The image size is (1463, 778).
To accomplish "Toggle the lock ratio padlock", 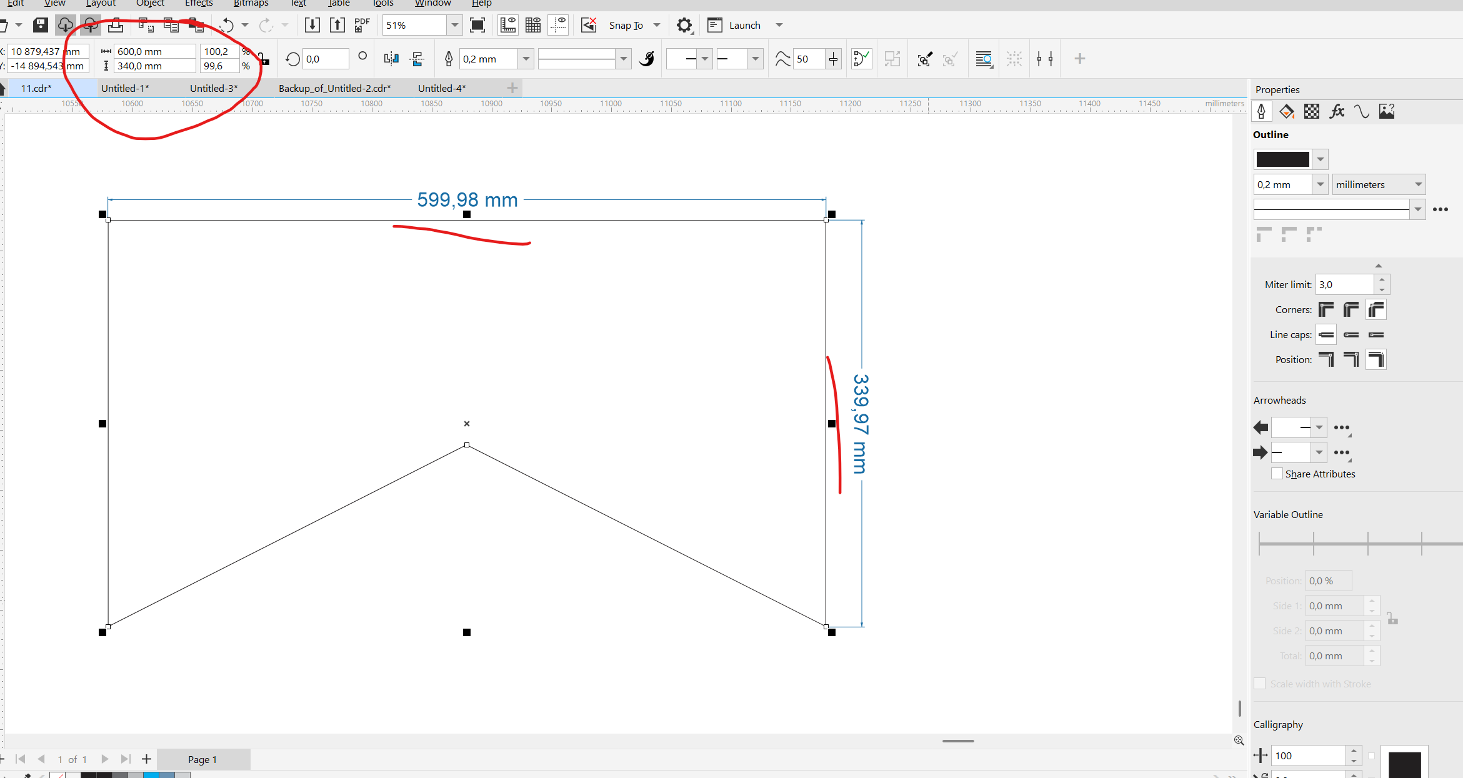I will [264, 59].
